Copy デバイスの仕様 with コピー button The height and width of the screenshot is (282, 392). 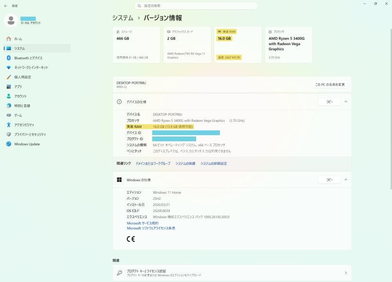click(x=330, y=102)
